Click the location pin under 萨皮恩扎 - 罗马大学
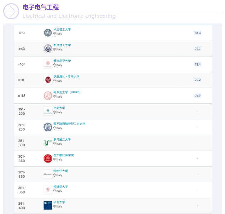 pos(54,81)
